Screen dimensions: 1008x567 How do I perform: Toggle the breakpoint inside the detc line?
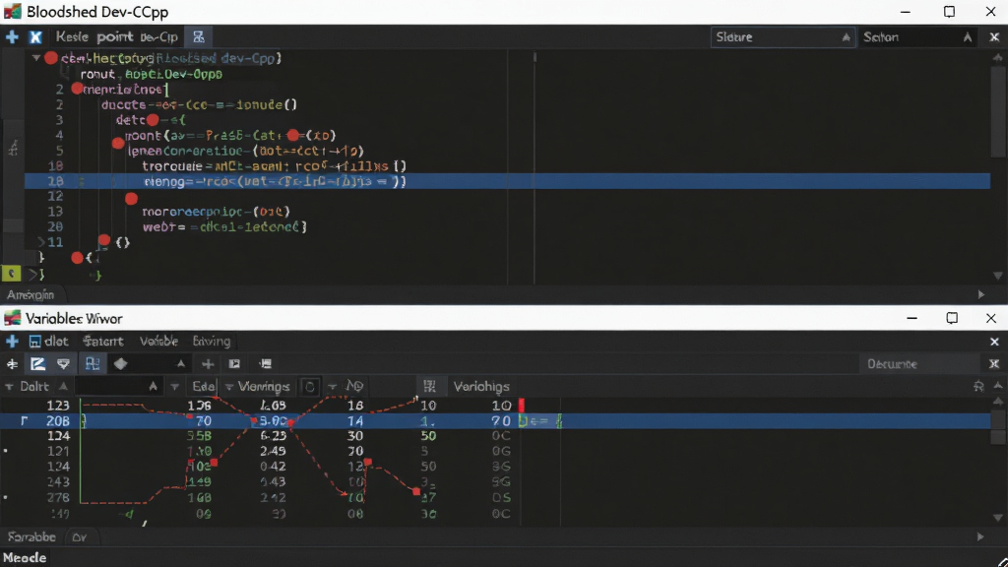click(153, 119)
